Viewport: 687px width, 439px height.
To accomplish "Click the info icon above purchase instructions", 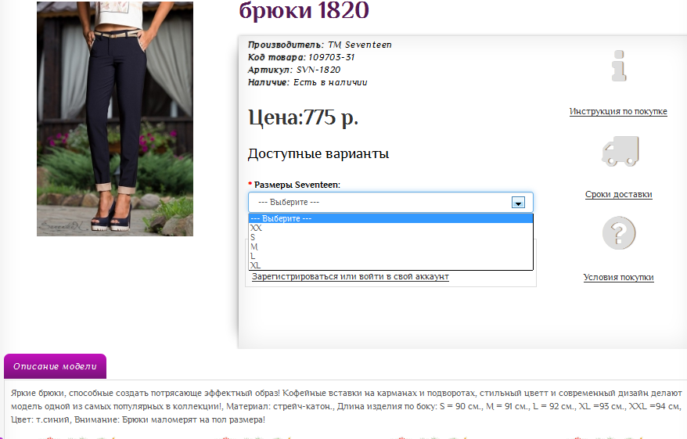I will [x=619, y=67].
